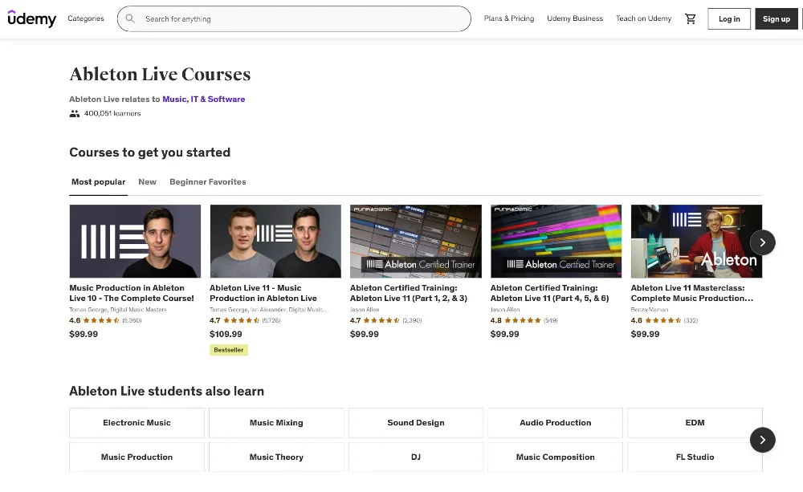This screenshot has height=492, width=803.
Task: Open the Sound Design topic
Action: 416,423
